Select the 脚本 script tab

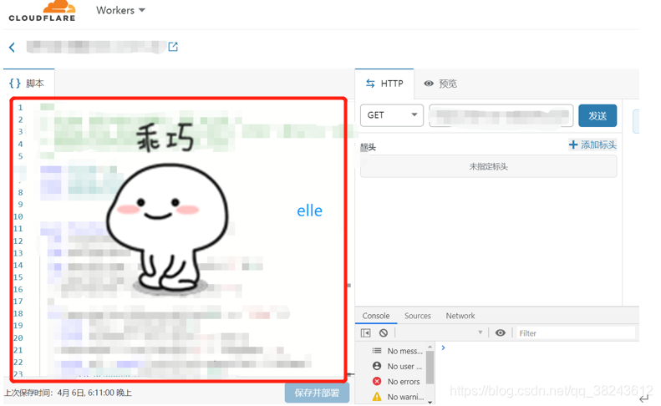pos(28,83)
